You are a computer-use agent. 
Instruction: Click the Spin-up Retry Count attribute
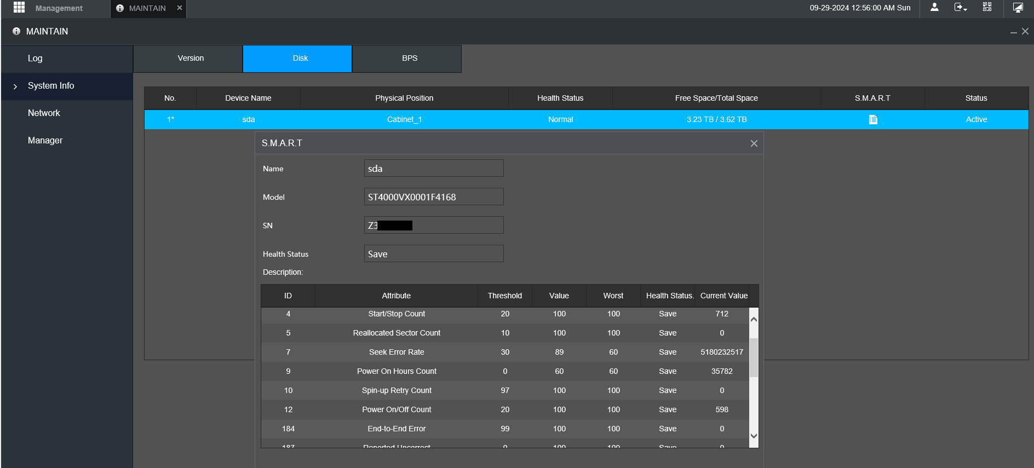(x=397, y=390)
